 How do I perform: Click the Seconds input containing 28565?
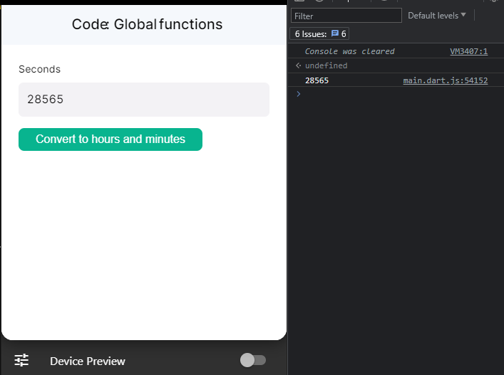143,100
